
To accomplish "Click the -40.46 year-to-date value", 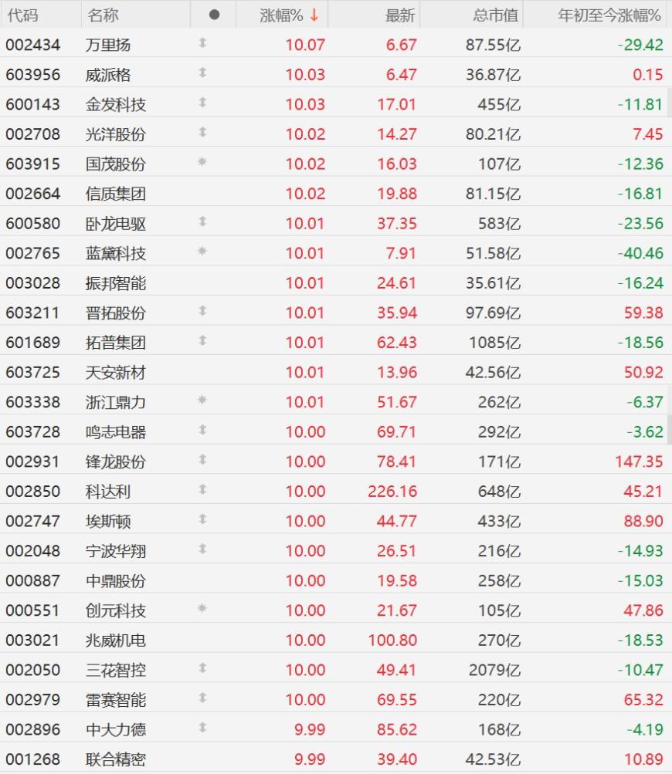I will 640,253.
